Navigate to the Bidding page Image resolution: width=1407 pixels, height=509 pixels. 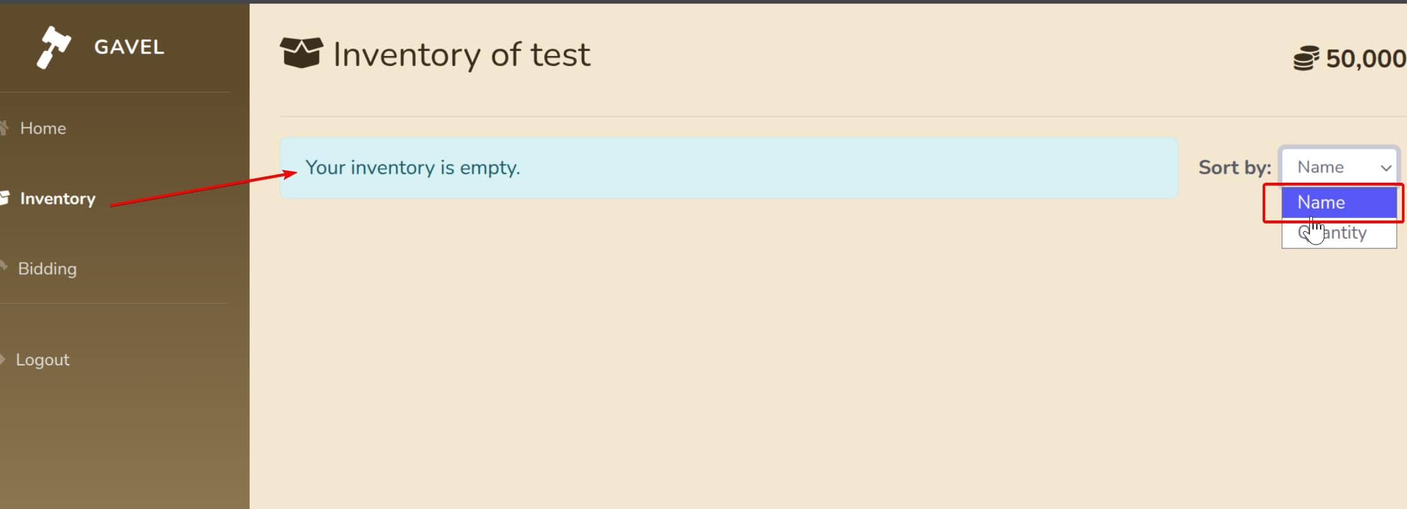(x=47, y=269)
